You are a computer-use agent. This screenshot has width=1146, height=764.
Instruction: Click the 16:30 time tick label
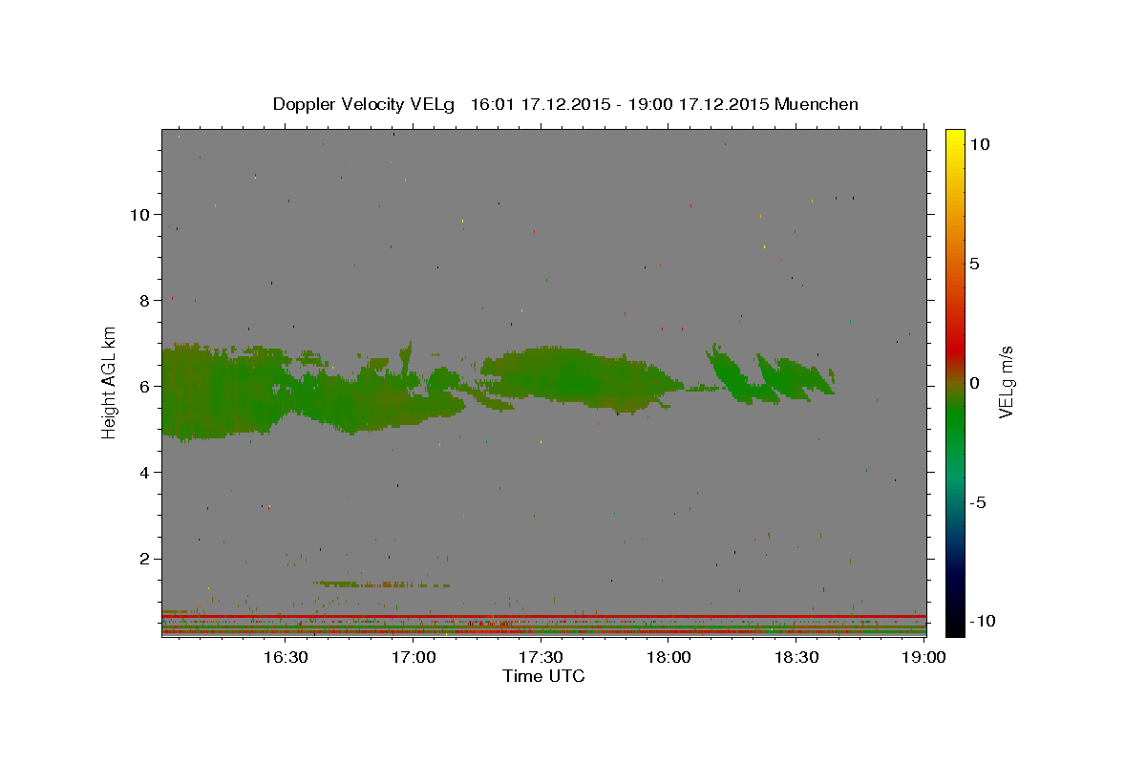click(x=285, y=657)
